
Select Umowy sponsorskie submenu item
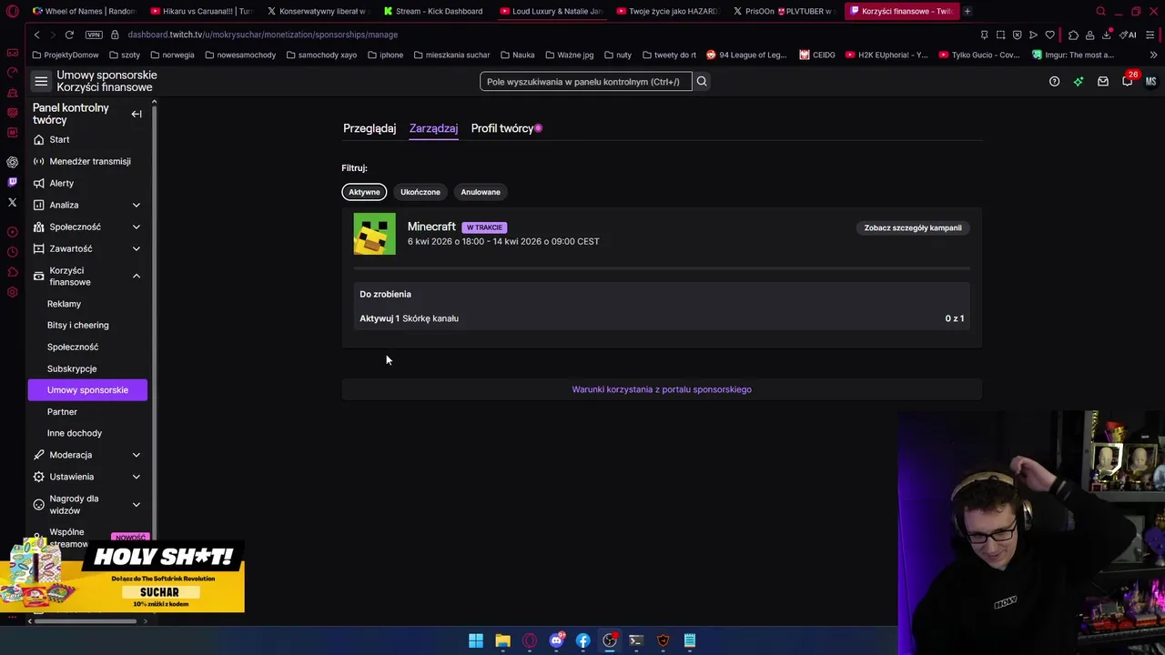coord(87,389)
